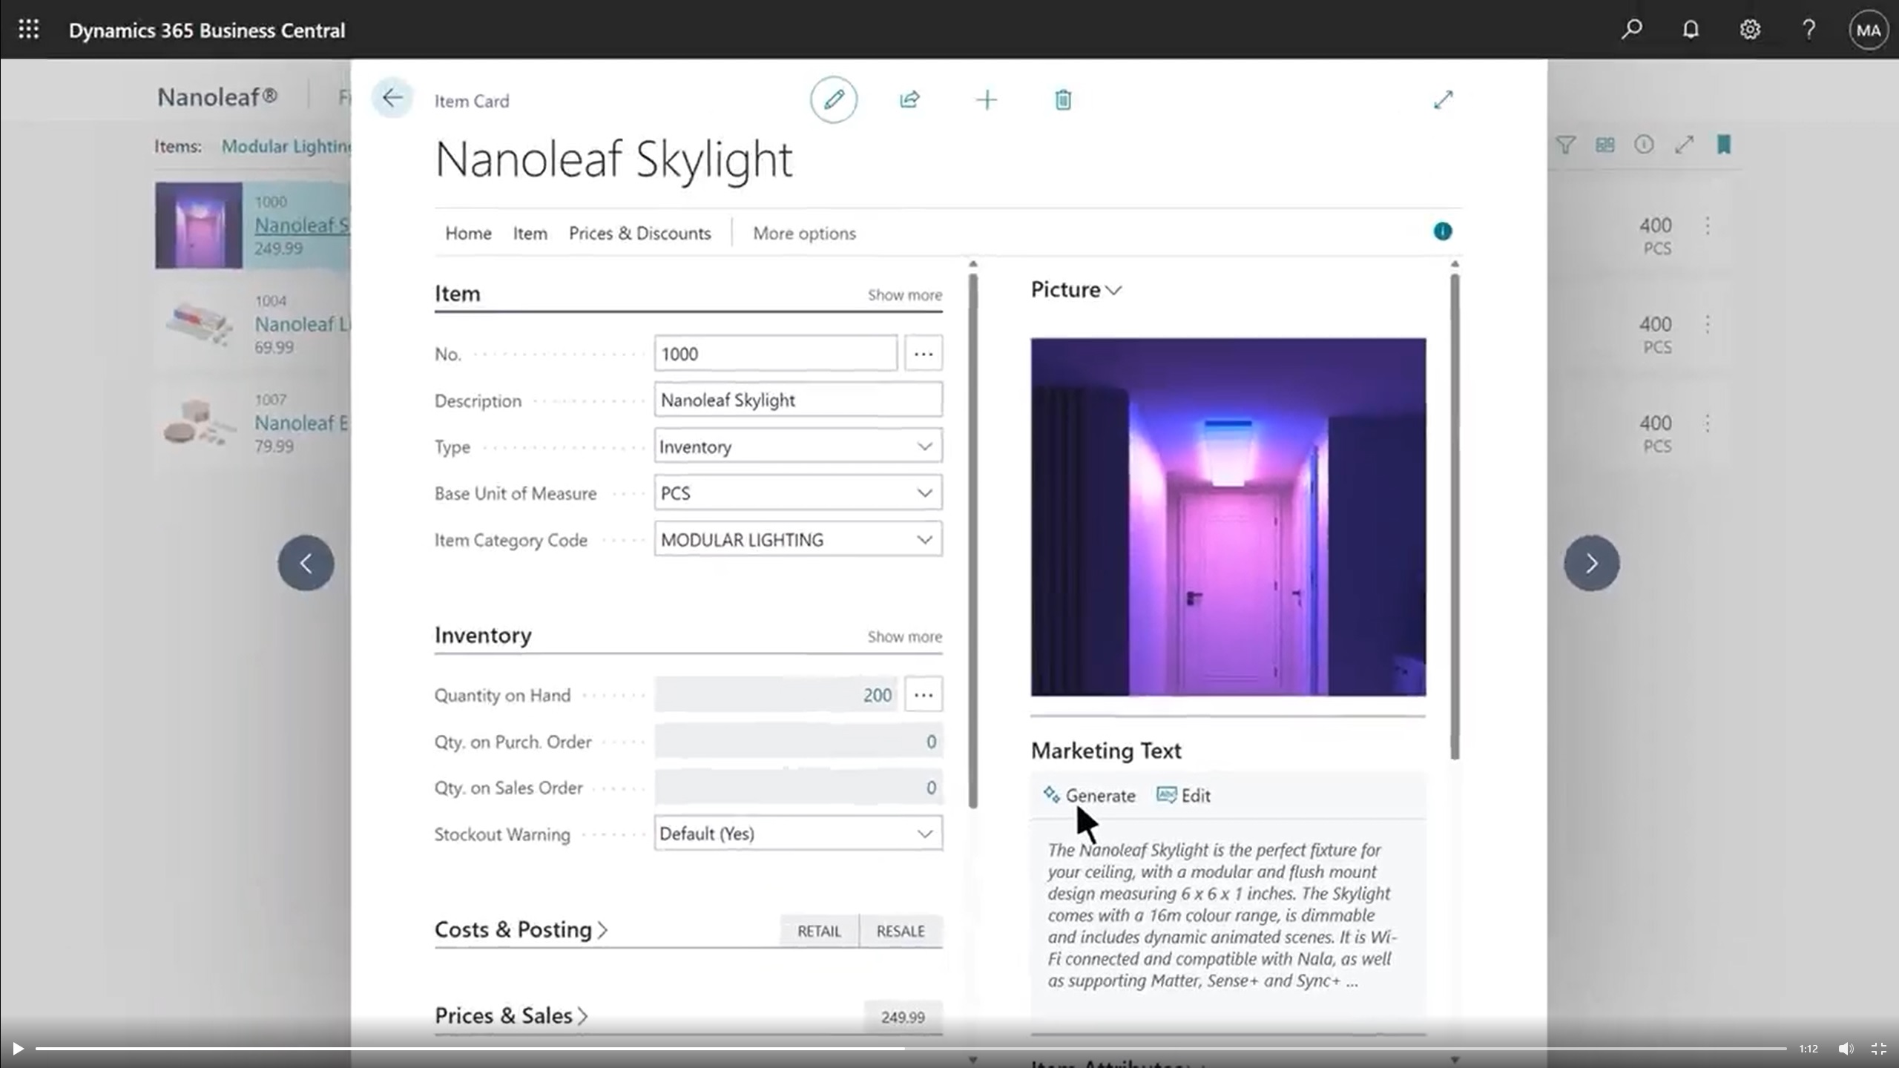Screen dimensions: 1899x1068
Task: Exit fullscreen video mode
Action: tap(1878, 1049)
